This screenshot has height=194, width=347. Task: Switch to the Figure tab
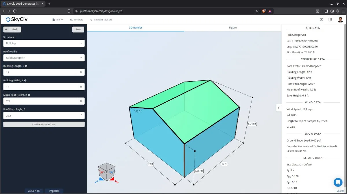tap(232, 28)
